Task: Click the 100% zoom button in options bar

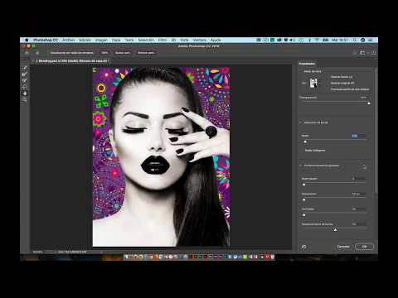Action: [x=104, y=53]
